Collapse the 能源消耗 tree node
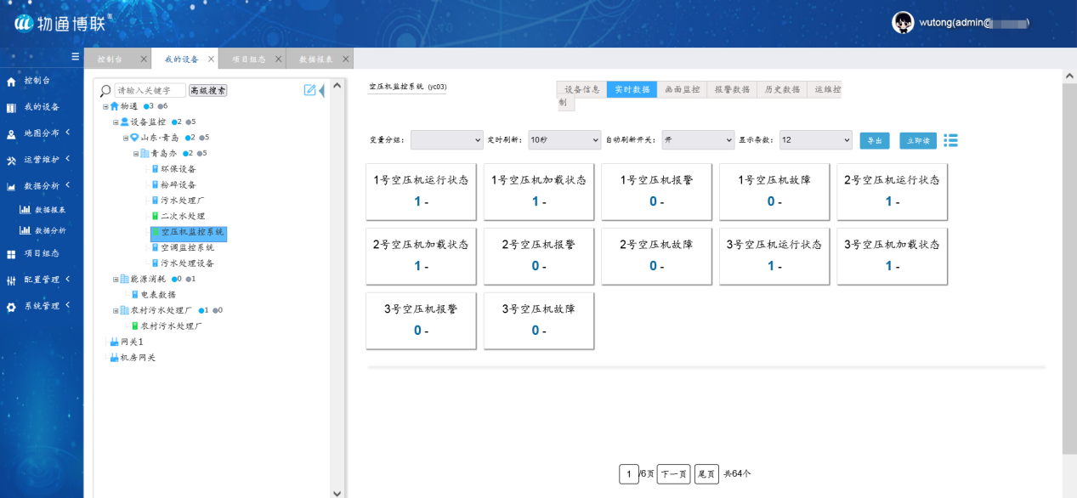 (x=116, y=279)
